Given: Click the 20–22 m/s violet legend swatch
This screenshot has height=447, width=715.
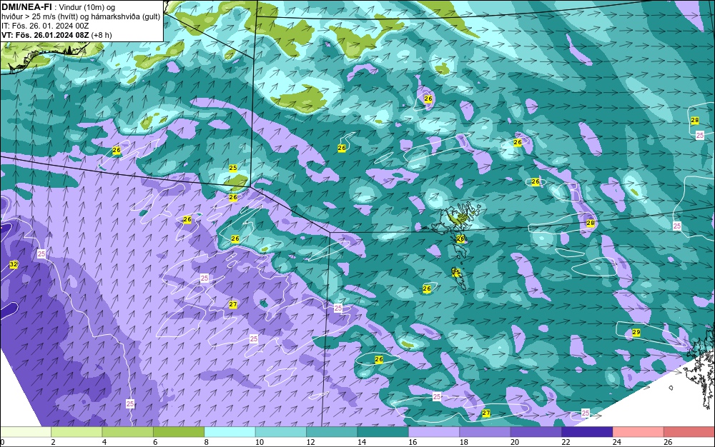Looking at the screenshot, I should point(536,432).
